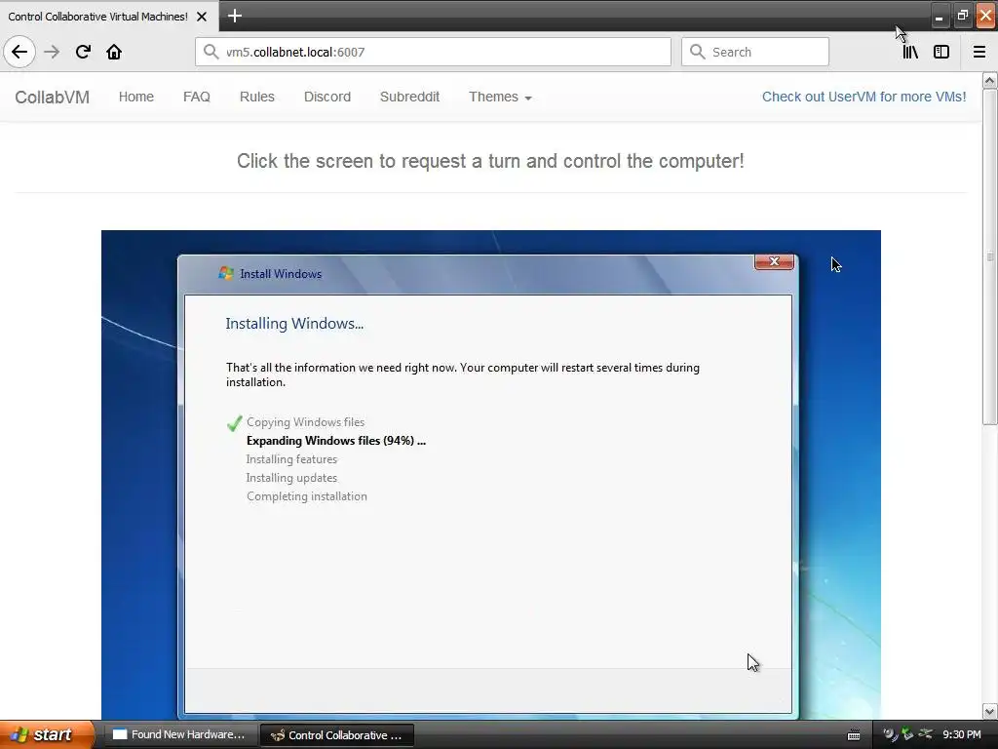Viewport: 998px width, 749px height.
Task: Select the Control Collaborative Virtual Machines tab
Action: [x=98, y=17]
